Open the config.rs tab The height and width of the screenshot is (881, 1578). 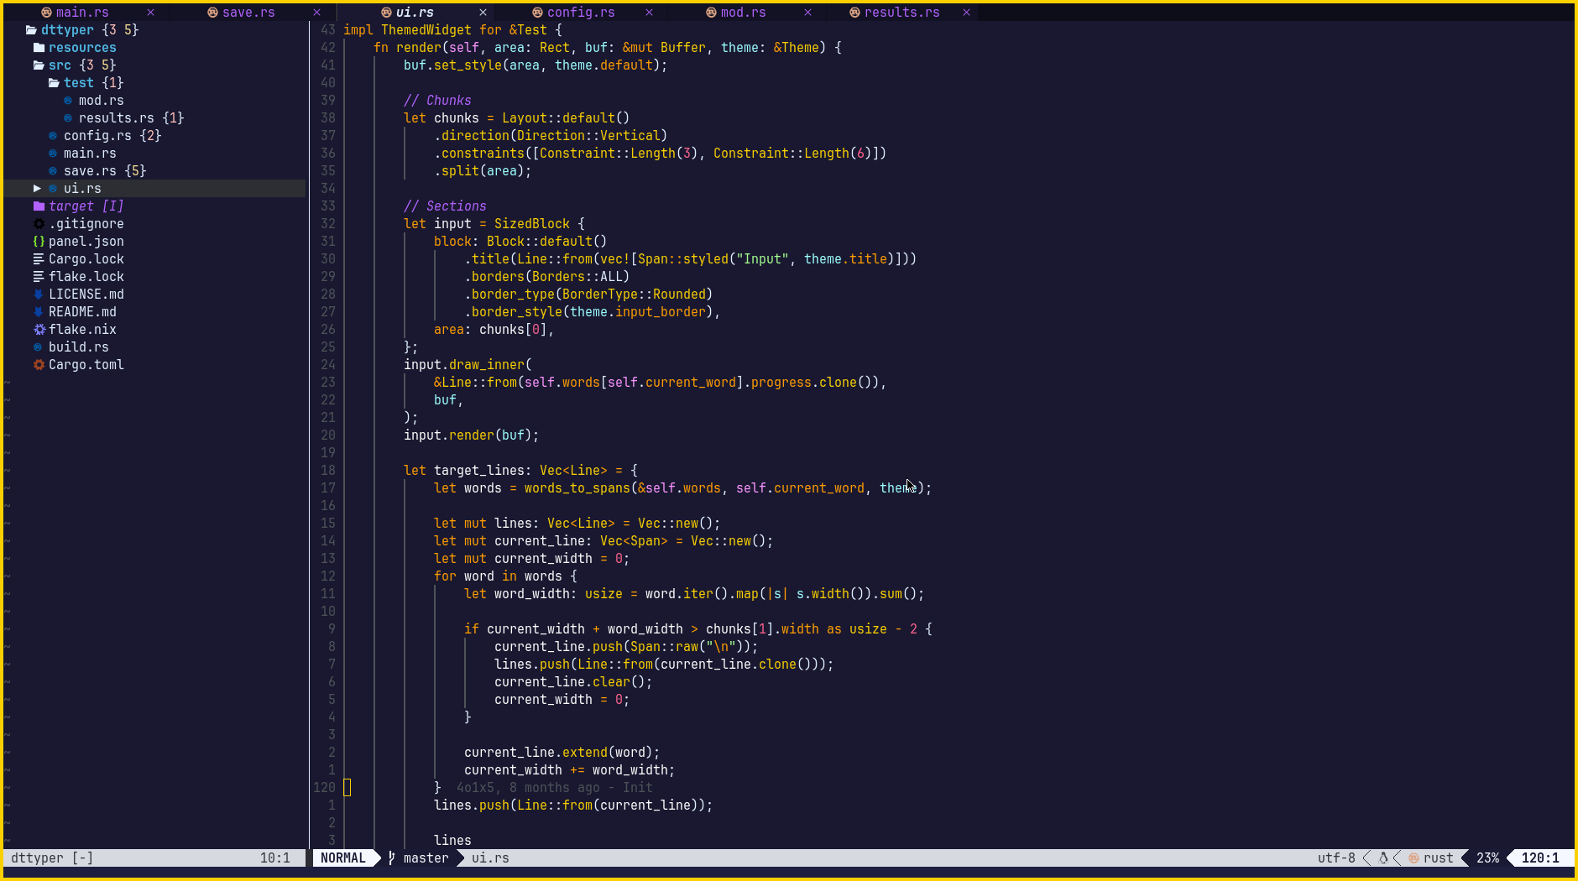tap(581, 13)
